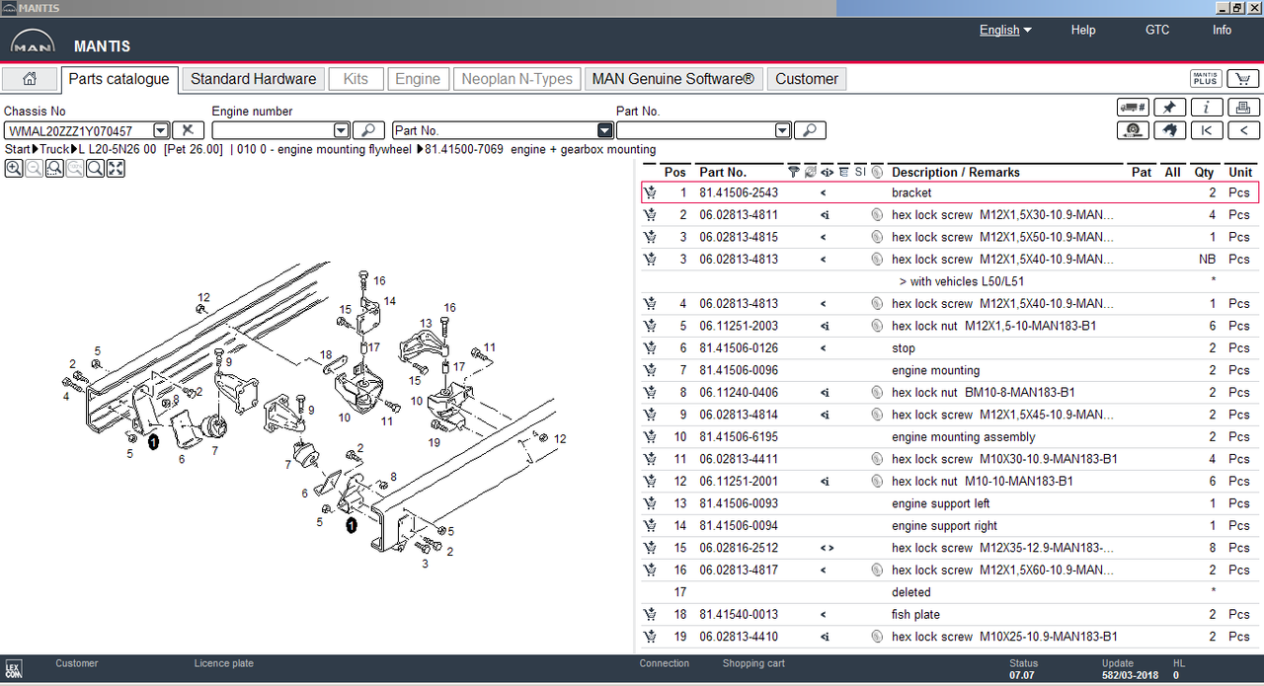Image resolution: width=1264 pixels, height=686 pixels.
Task: Expand the Part No. value dropdown
Action: (782, 130)
